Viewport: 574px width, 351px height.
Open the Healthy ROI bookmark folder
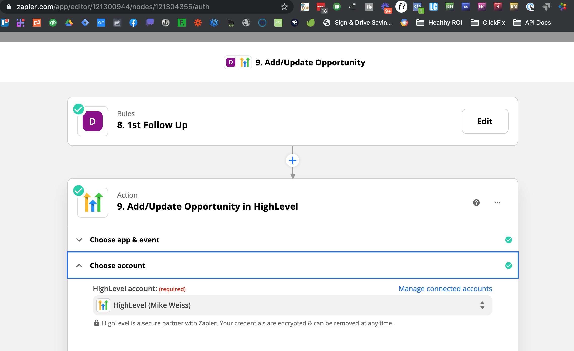(x=439, y=23)
